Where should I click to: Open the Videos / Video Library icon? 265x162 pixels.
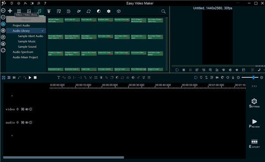tap(19, 11)
